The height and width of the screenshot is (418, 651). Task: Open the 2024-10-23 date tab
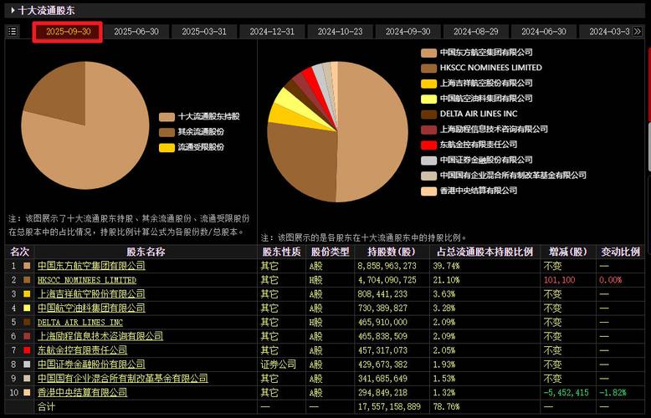pos(340,32)
